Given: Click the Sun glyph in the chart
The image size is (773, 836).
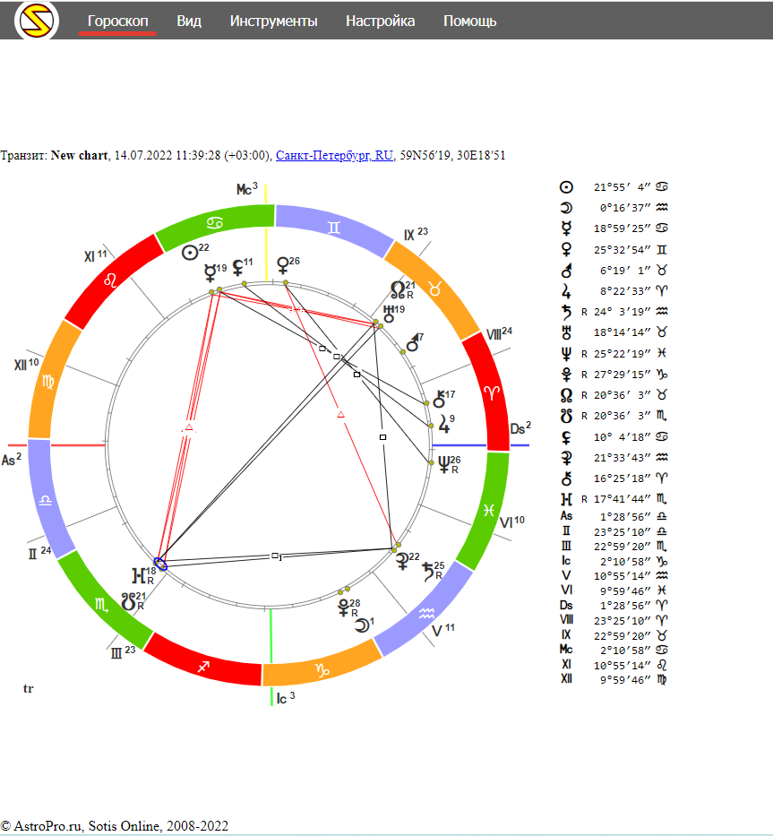Looking at the screenshot, I should pyautogui.click(x=189, y=253).
